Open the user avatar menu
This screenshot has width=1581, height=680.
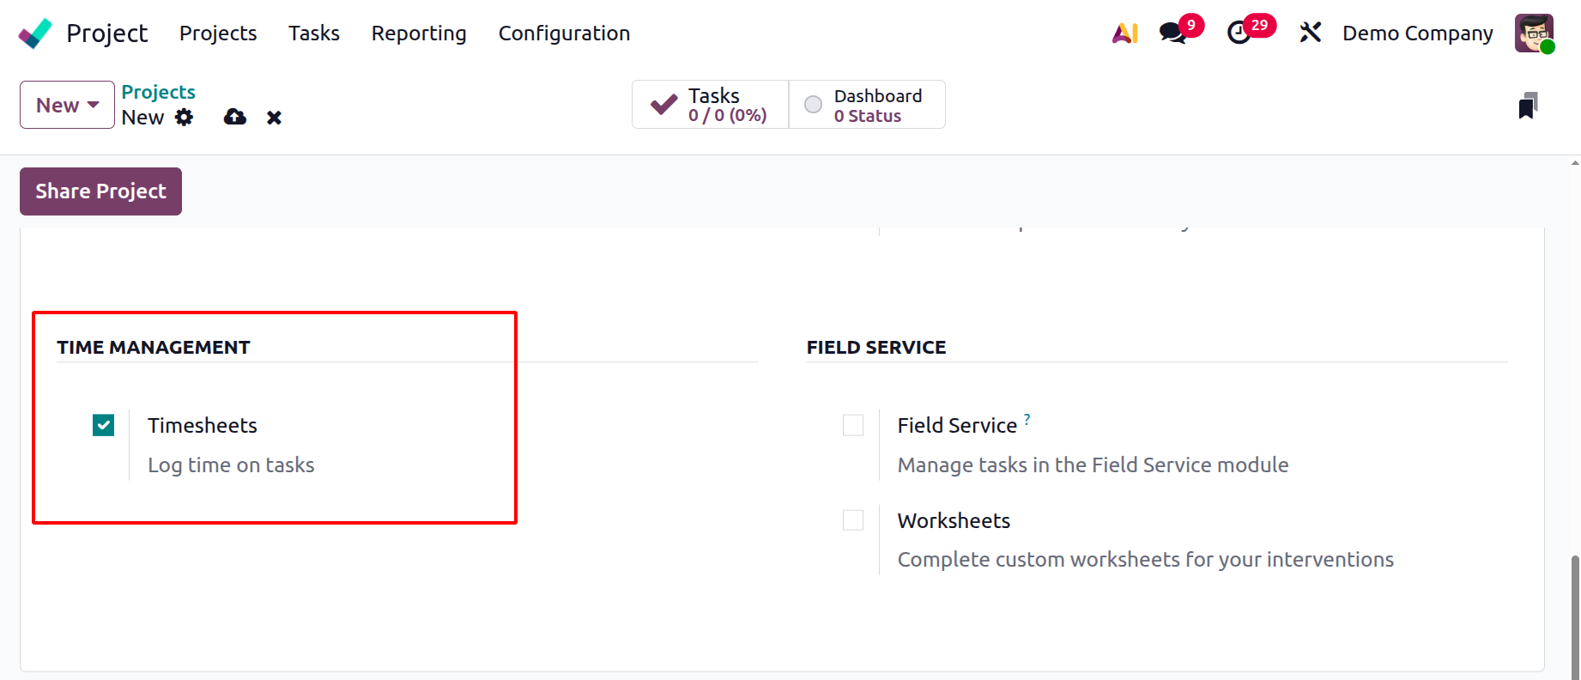coord(1534,33)
